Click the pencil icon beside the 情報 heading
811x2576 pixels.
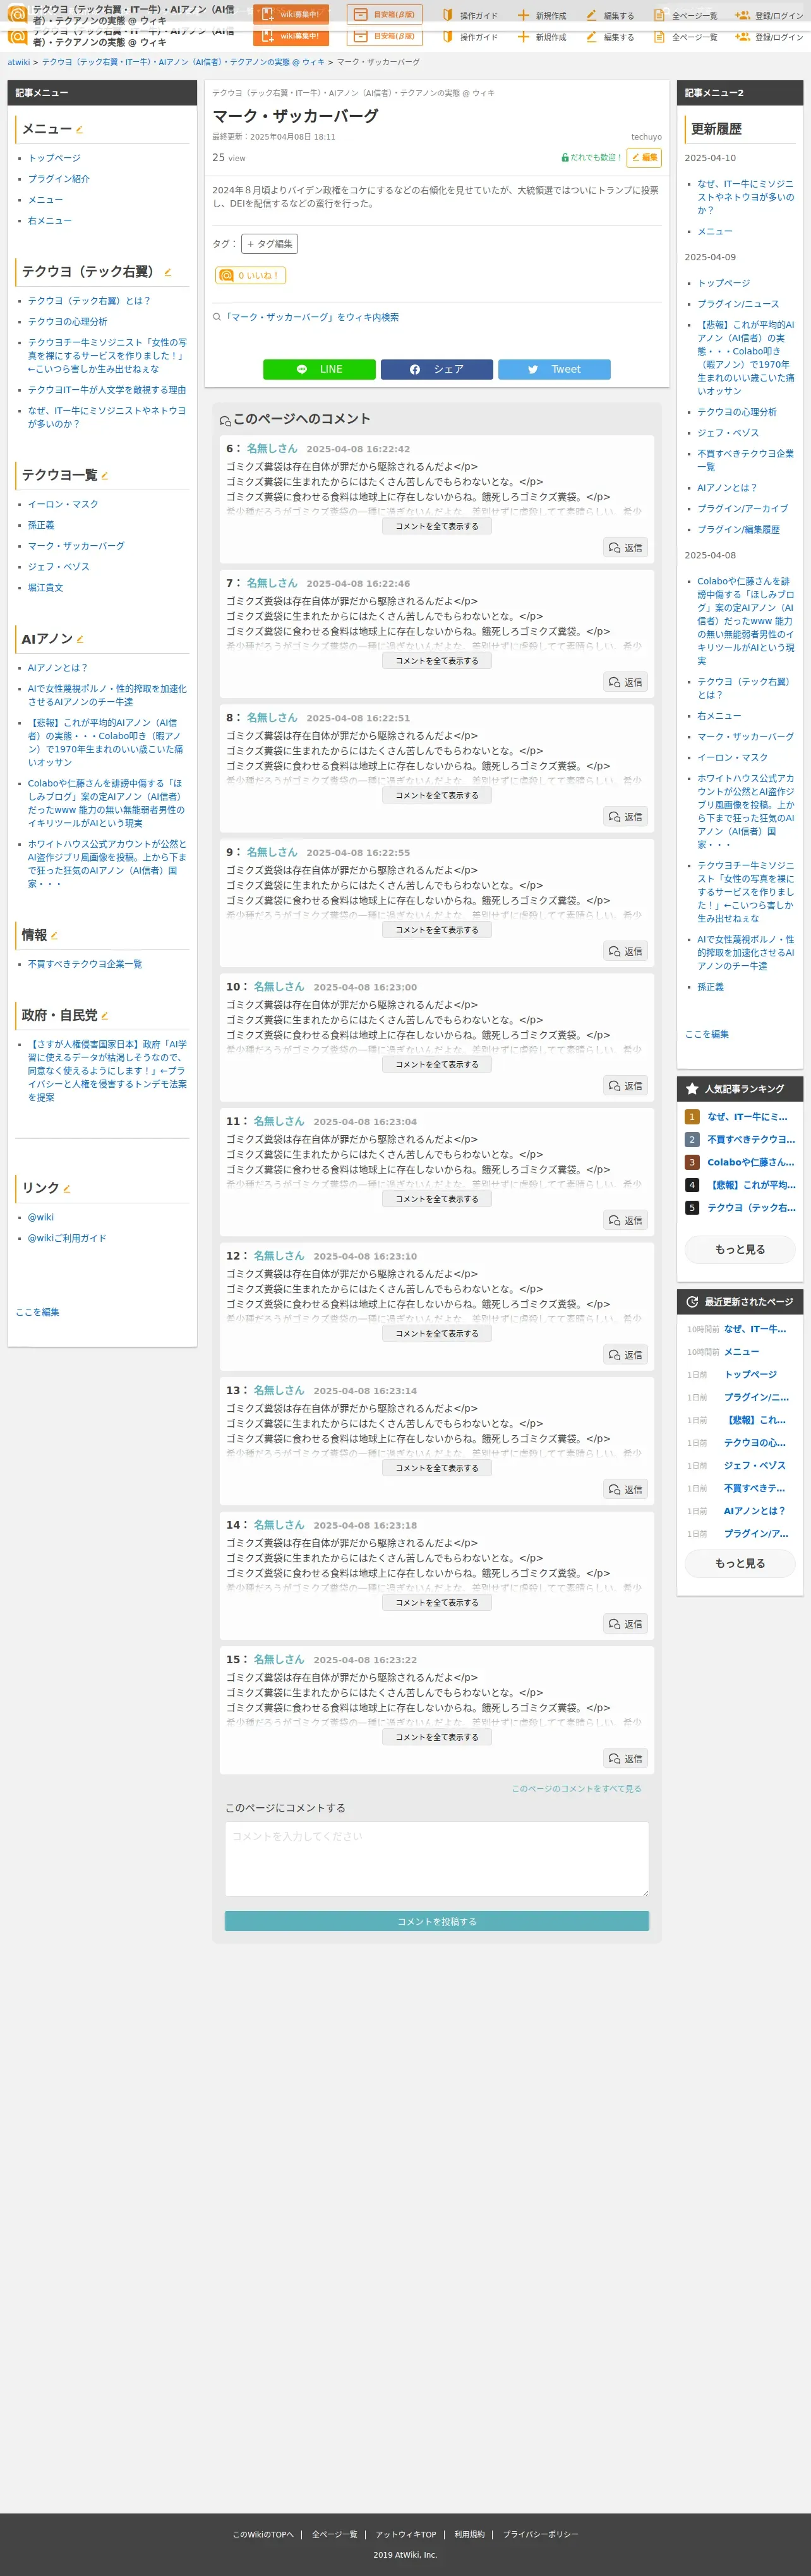[x=54, y=936]
